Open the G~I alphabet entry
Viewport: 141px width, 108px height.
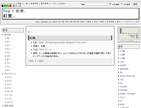9,84
